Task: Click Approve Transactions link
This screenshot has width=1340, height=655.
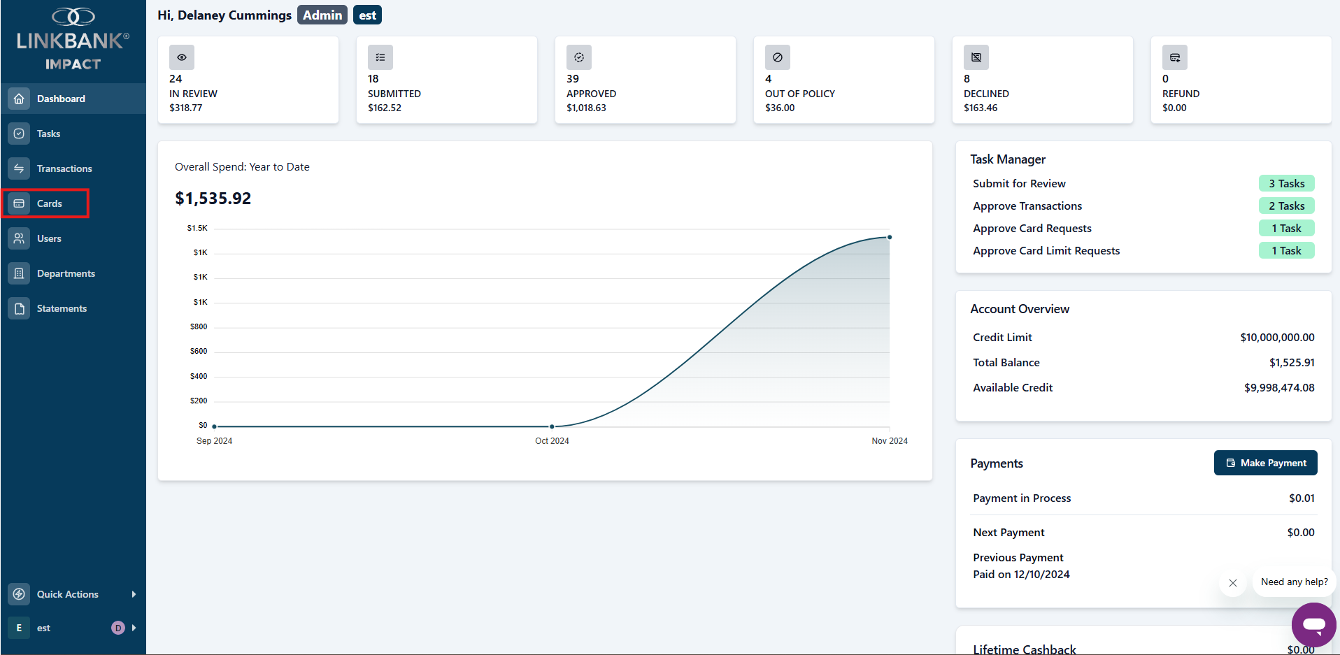Action: click(1027, 206)
